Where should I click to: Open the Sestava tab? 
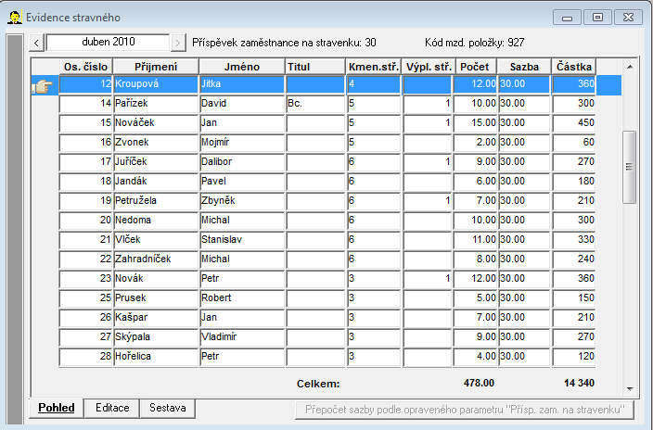pyautogui.click(x=167, y=408)
